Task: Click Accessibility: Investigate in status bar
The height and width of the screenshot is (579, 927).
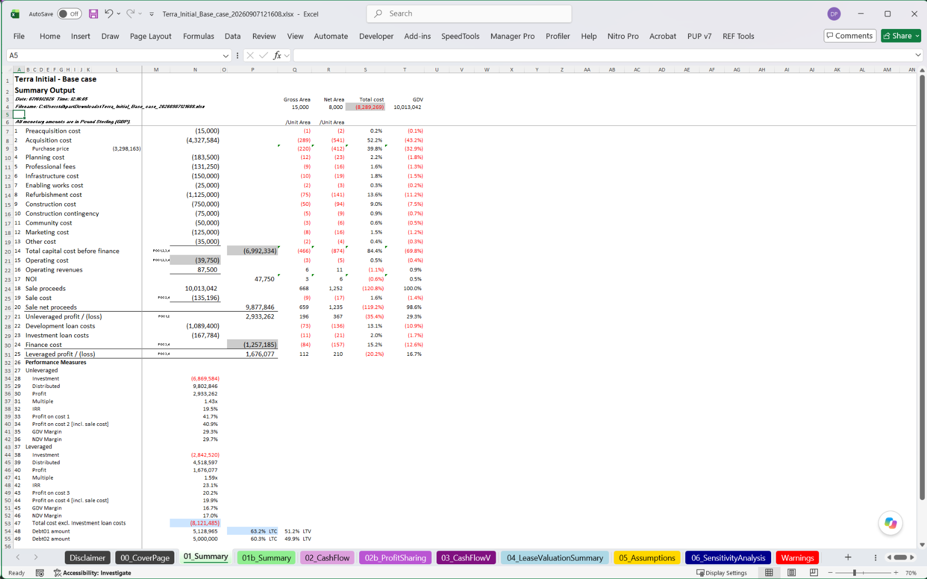Action: pyautogui.click(x=93, y=573)
